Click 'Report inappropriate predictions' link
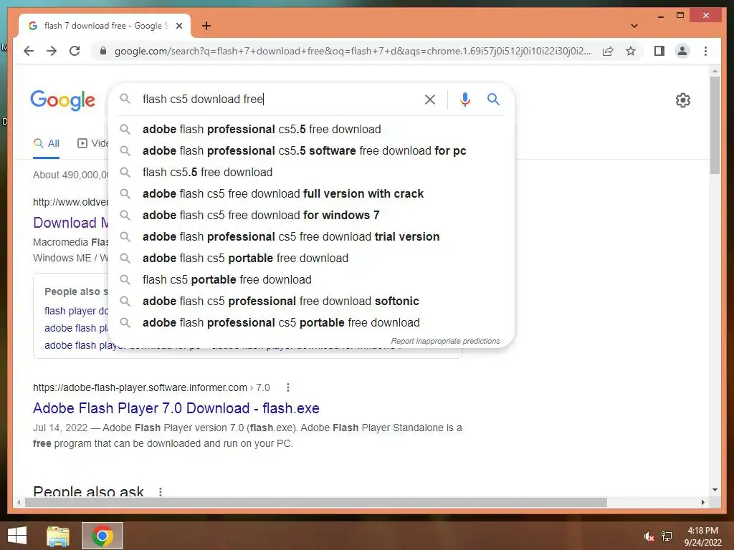The height and width of the screenshot is (550, 734). point(445,341)
